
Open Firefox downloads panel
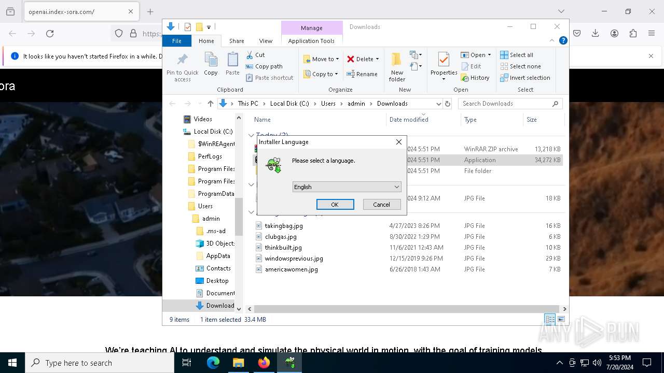[x=596, y=34]
